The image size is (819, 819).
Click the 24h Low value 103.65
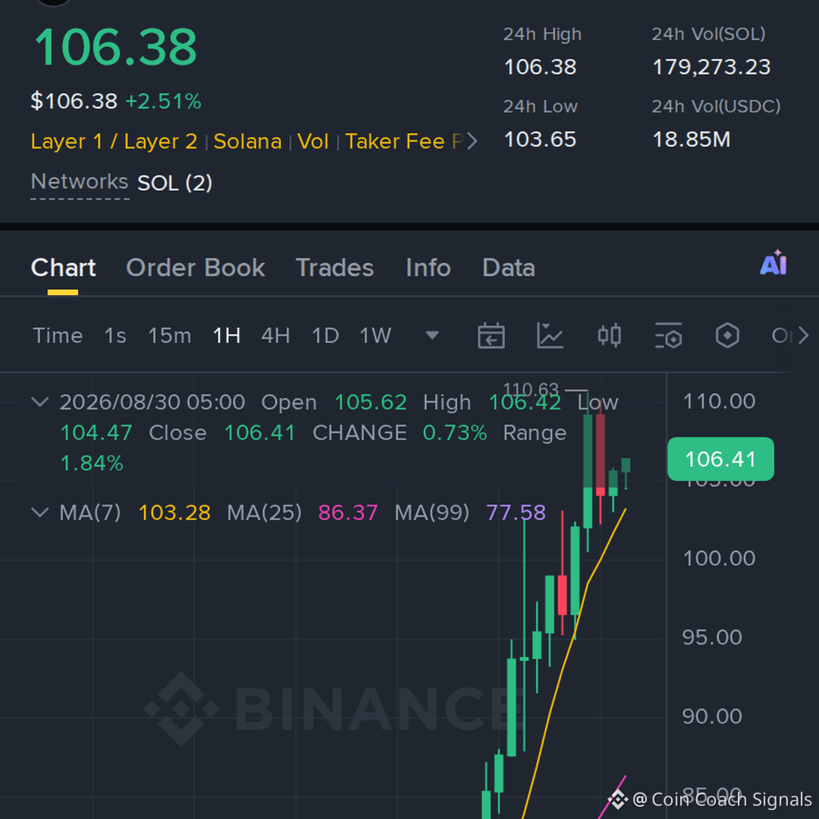540,140
